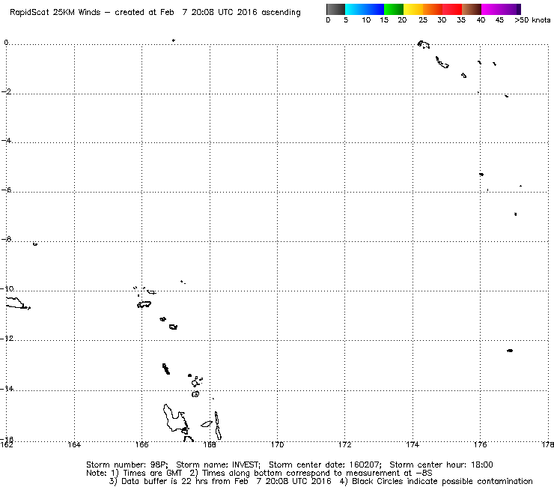Pick the brown 35–40 knots legend swatch

[x=472, y=9]
